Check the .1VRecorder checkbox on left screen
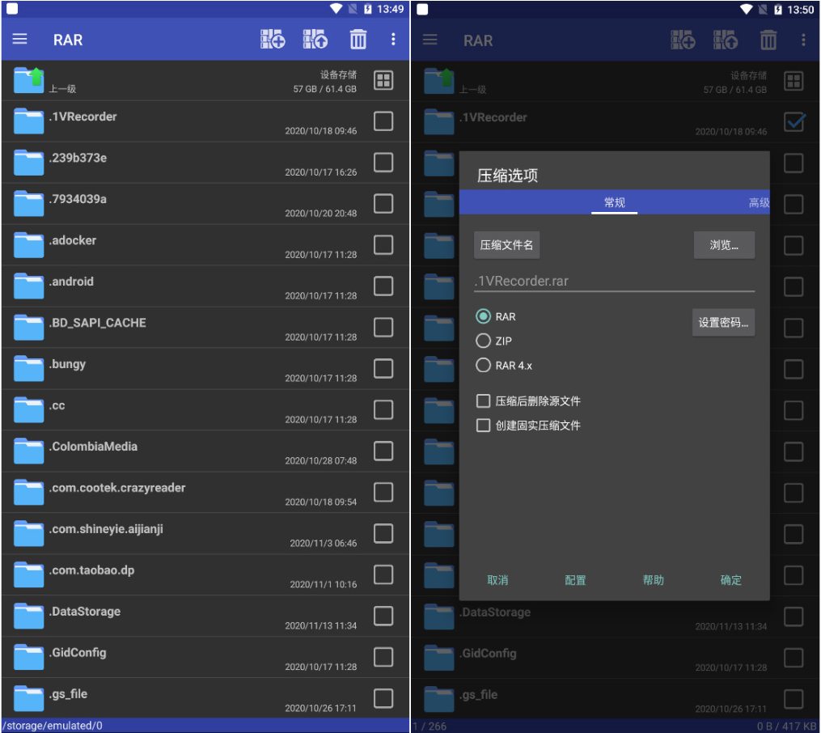This screenshot has height=733, width=821. pyautogui.click(x=383, y=121)
